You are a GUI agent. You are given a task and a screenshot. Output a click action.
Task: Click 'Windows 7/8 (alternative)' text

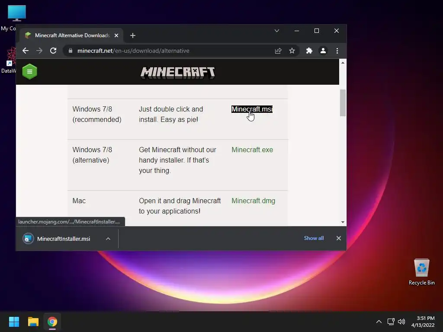93,155
